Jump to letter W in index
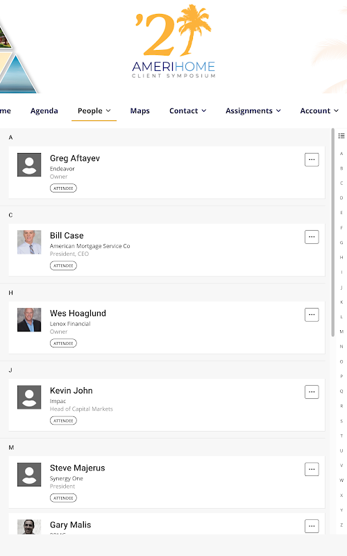 (x=341, y=480)
